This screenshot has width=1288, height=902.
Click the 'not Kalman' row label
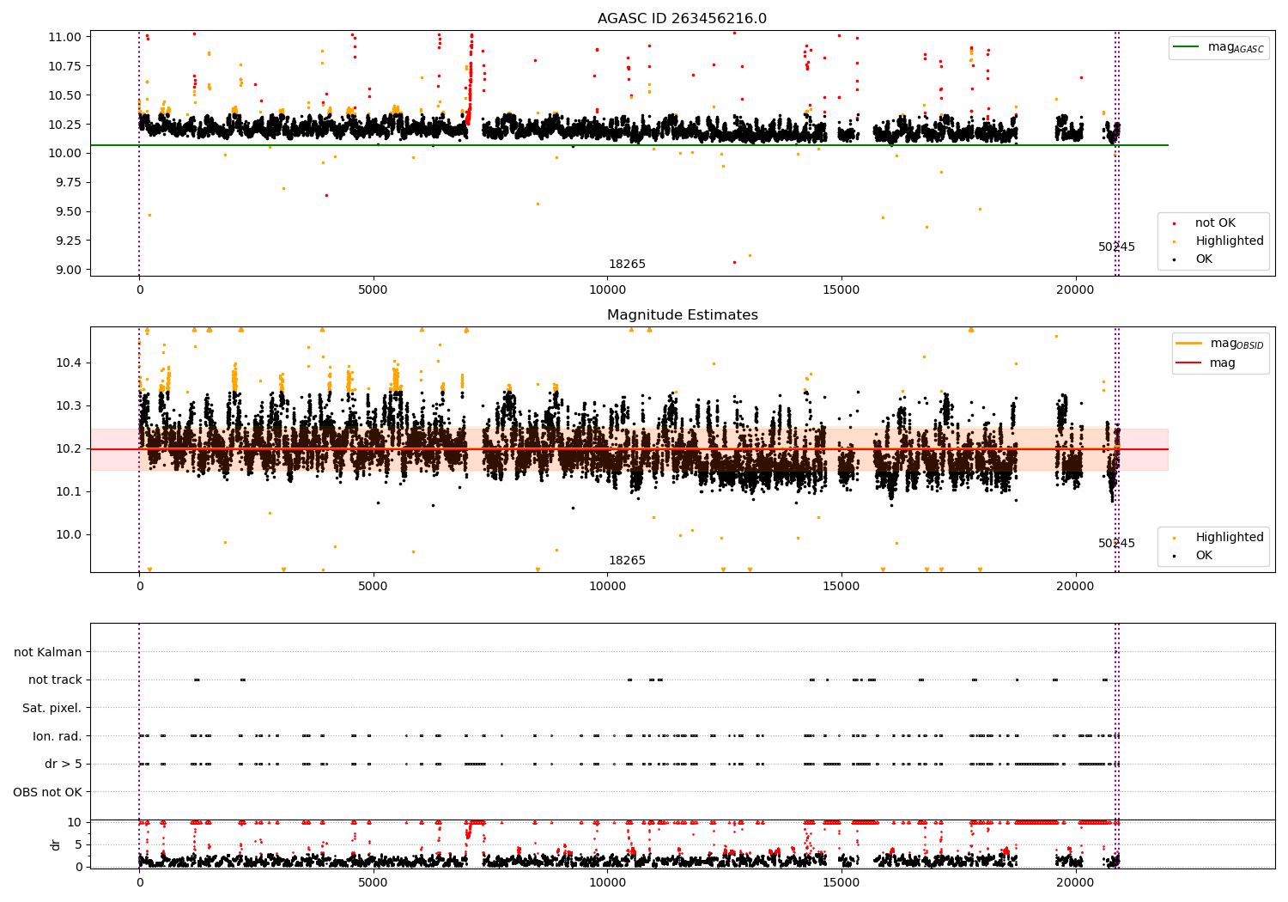tap(48, 653)
